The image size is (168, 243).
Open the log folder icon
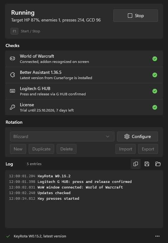point(158,164)
